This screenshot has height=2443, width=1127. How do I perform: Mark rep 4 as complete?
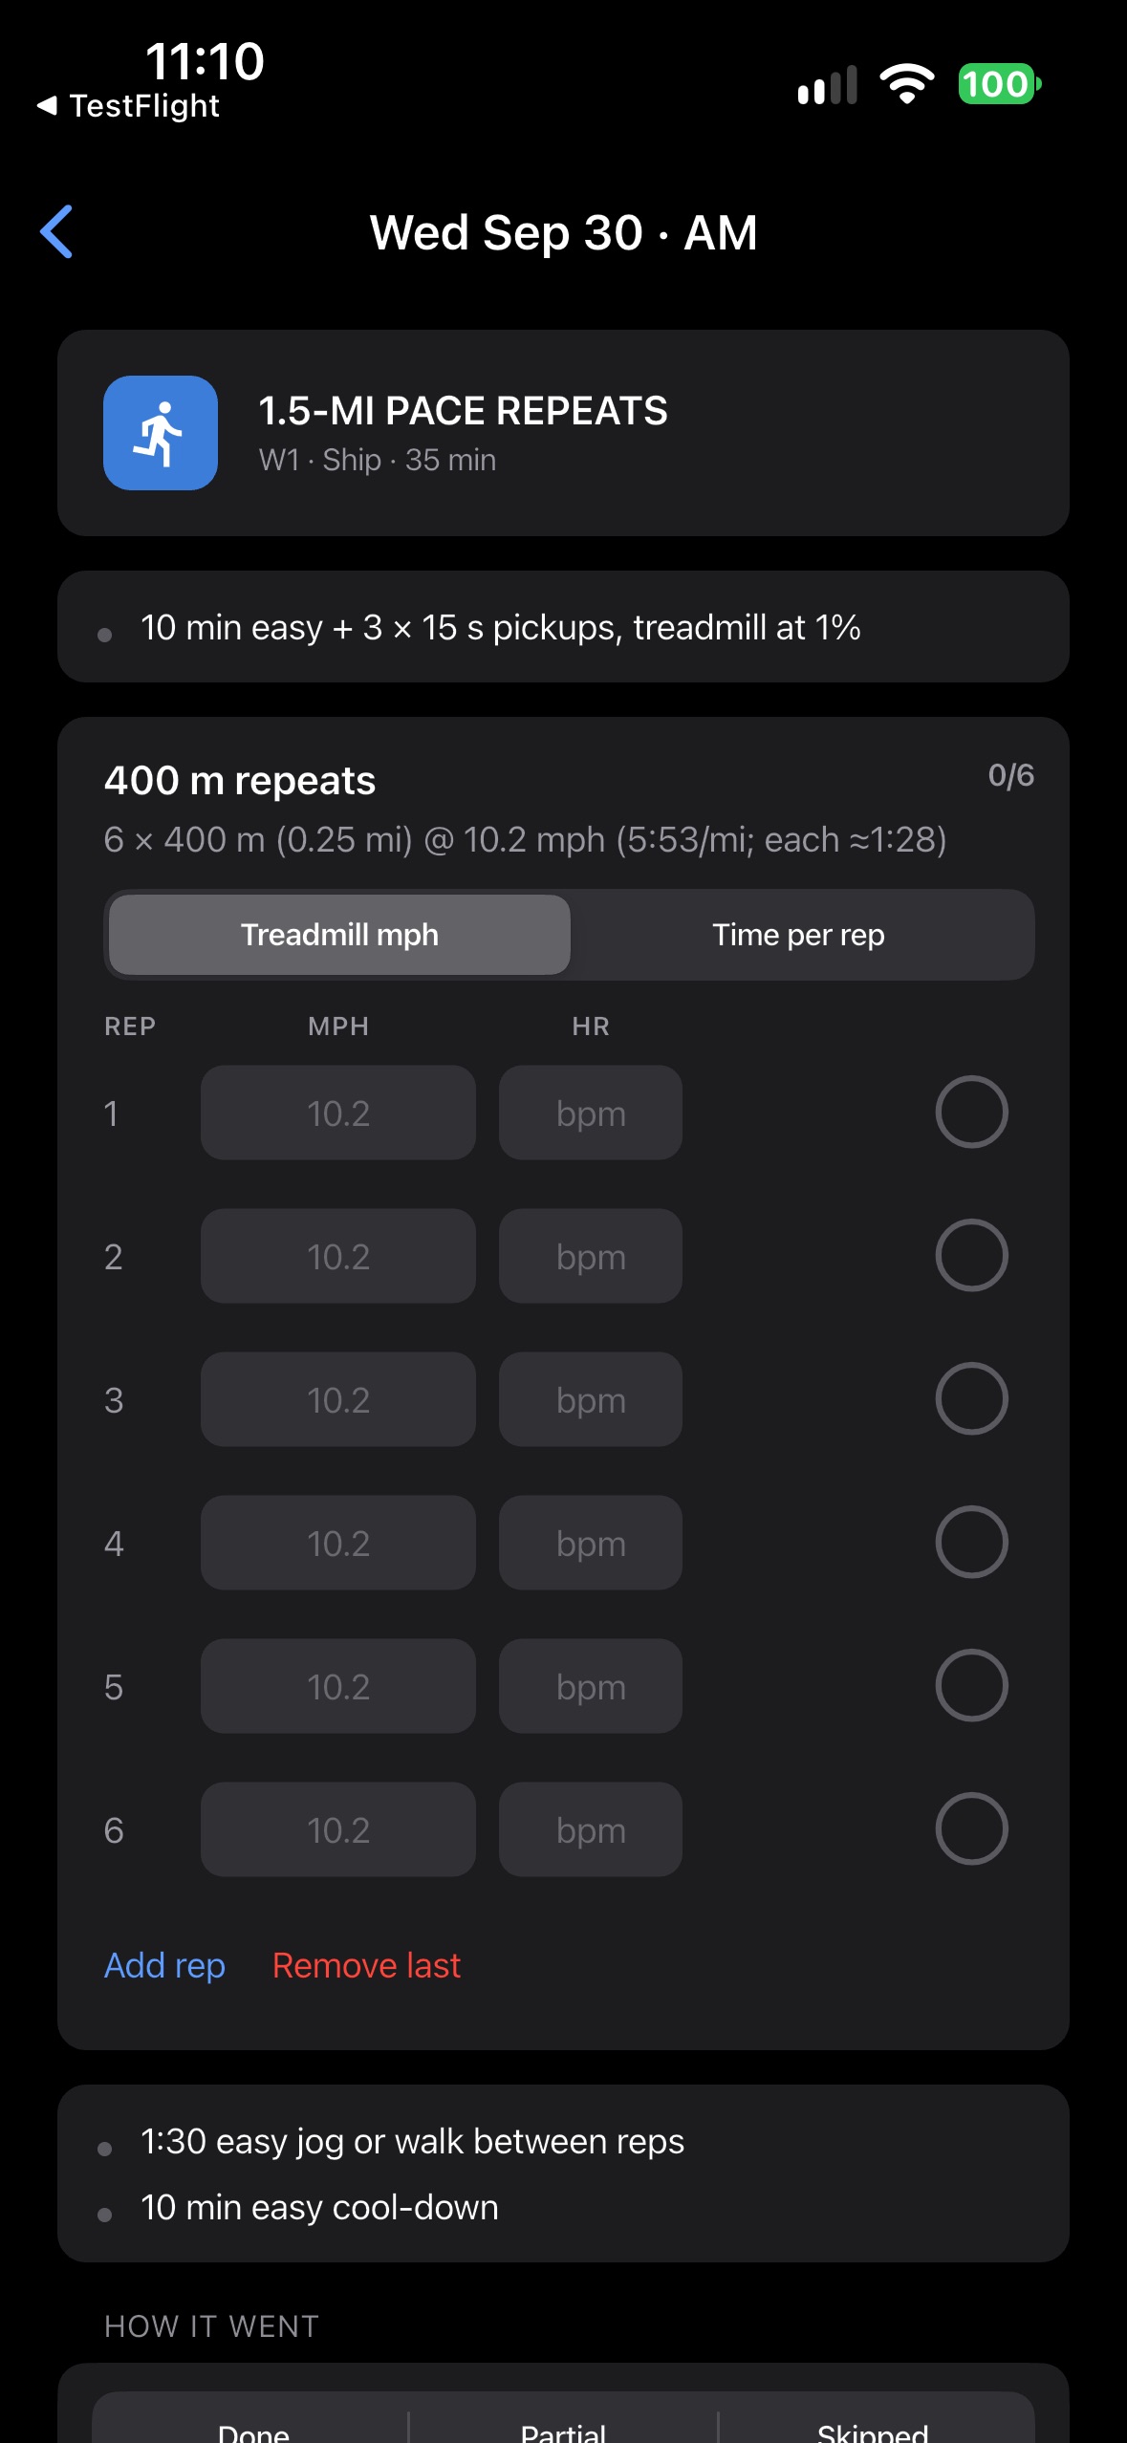pos(971,1542)
